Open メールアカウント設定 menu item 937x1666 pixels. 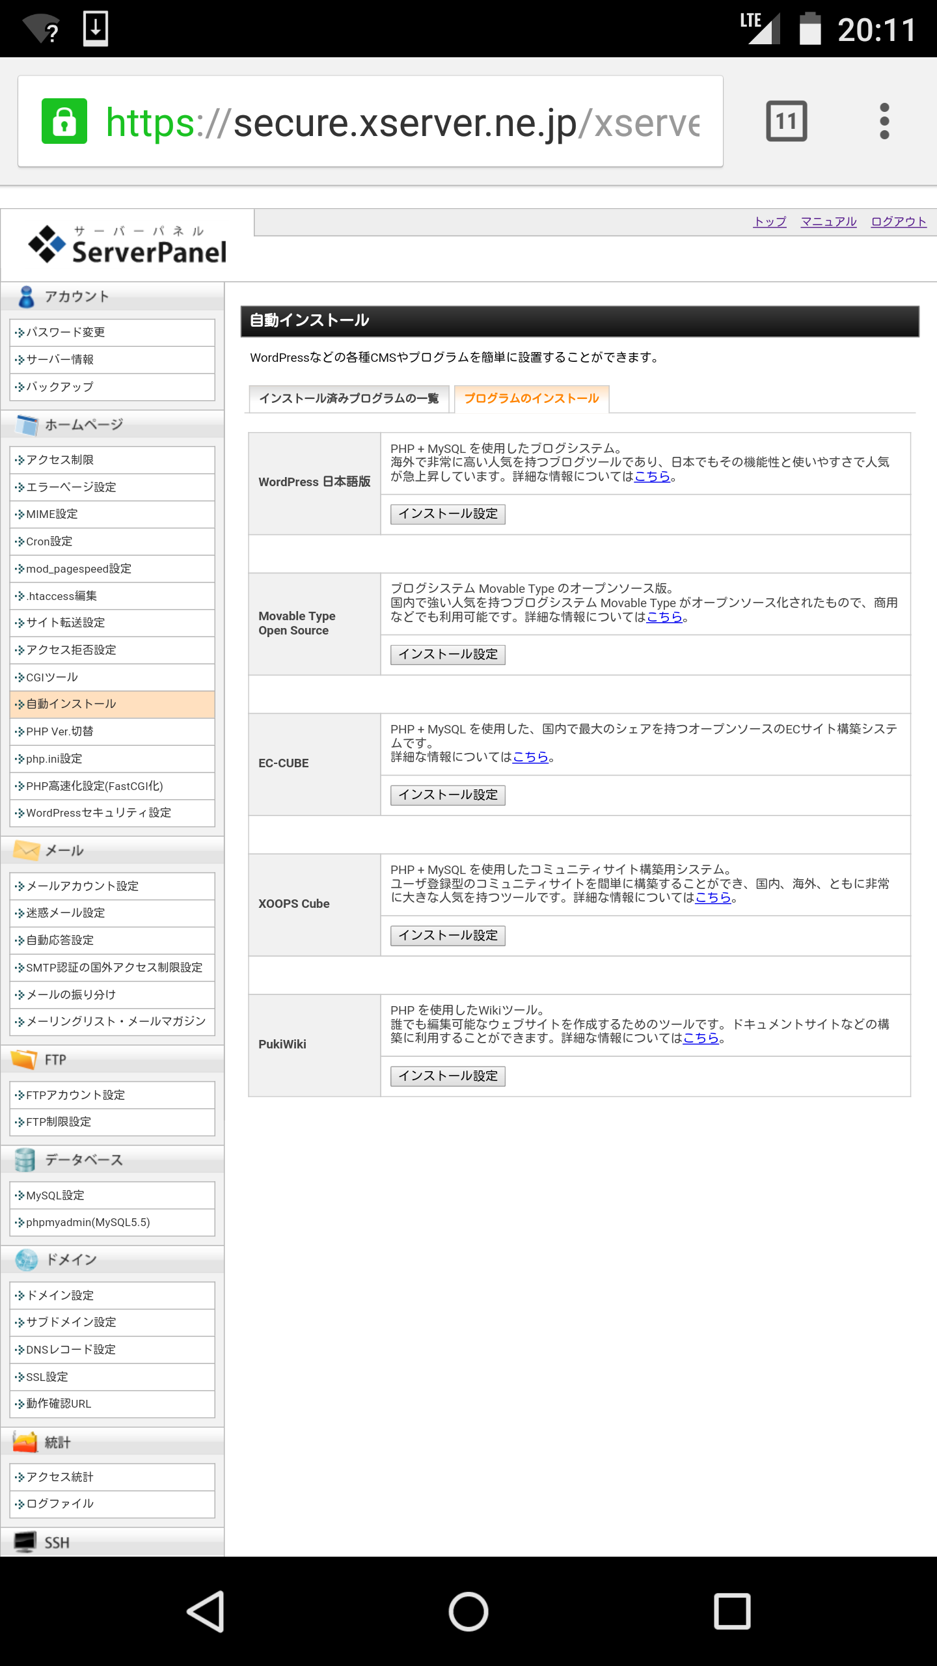pyautogui.click(x=113, y=886)
